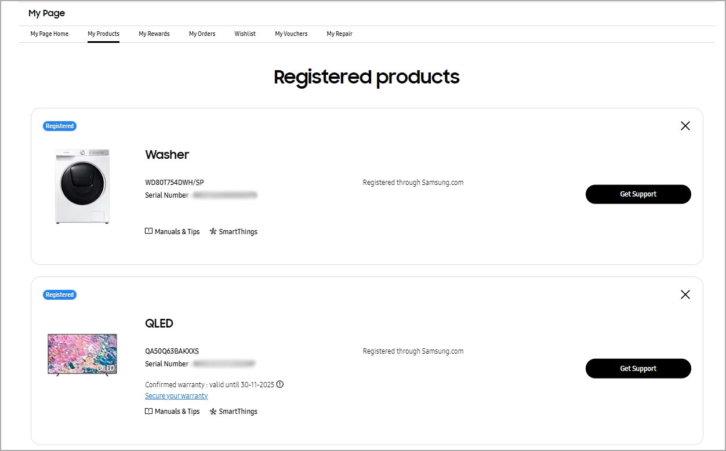Switch to the My Rewards tab

pyautogui.click(x=154, y=34)
